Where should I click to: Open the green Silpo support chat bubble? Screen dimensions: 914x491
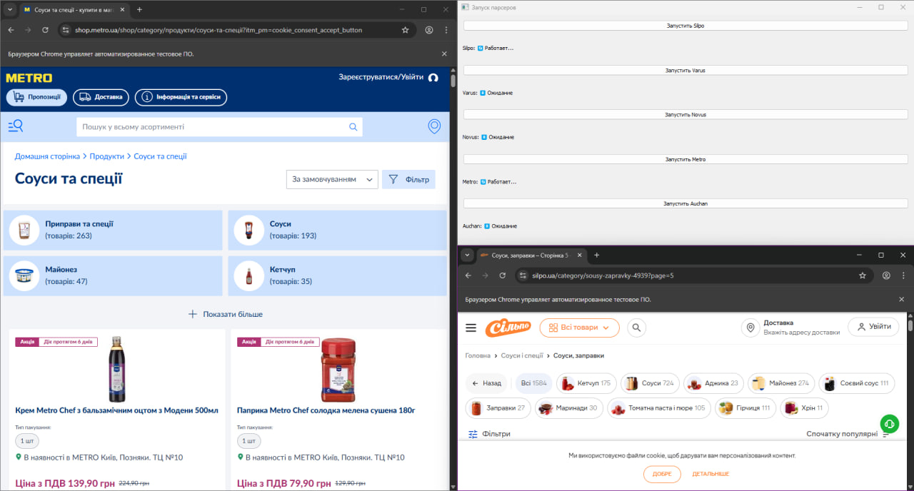pyautogui.click(x=889, y=424)
